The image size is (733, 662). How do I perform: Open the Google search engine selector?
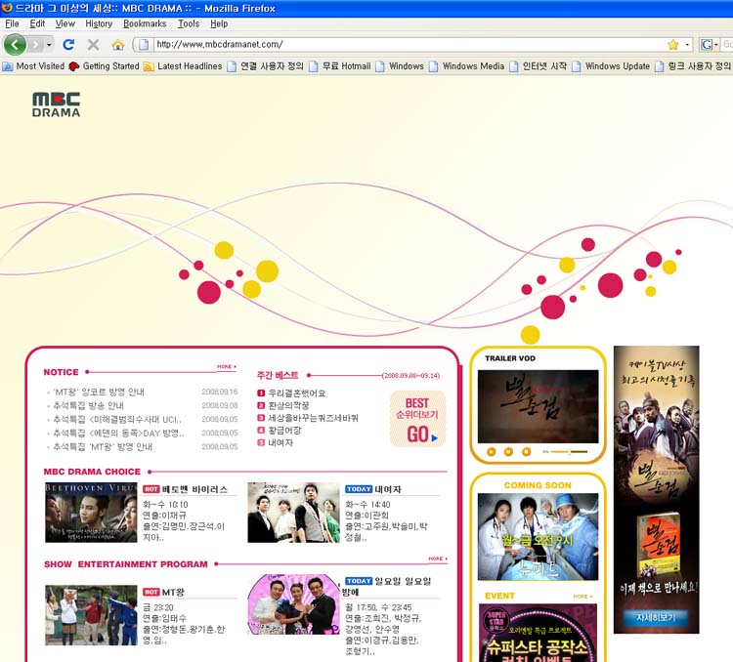point(710,45)
